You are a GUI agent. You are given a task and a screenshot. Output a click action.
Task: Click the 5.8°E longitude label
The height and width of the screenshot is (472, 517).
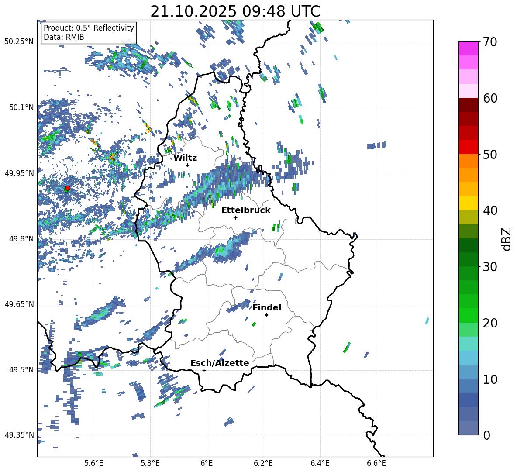[x=150, y=463]
